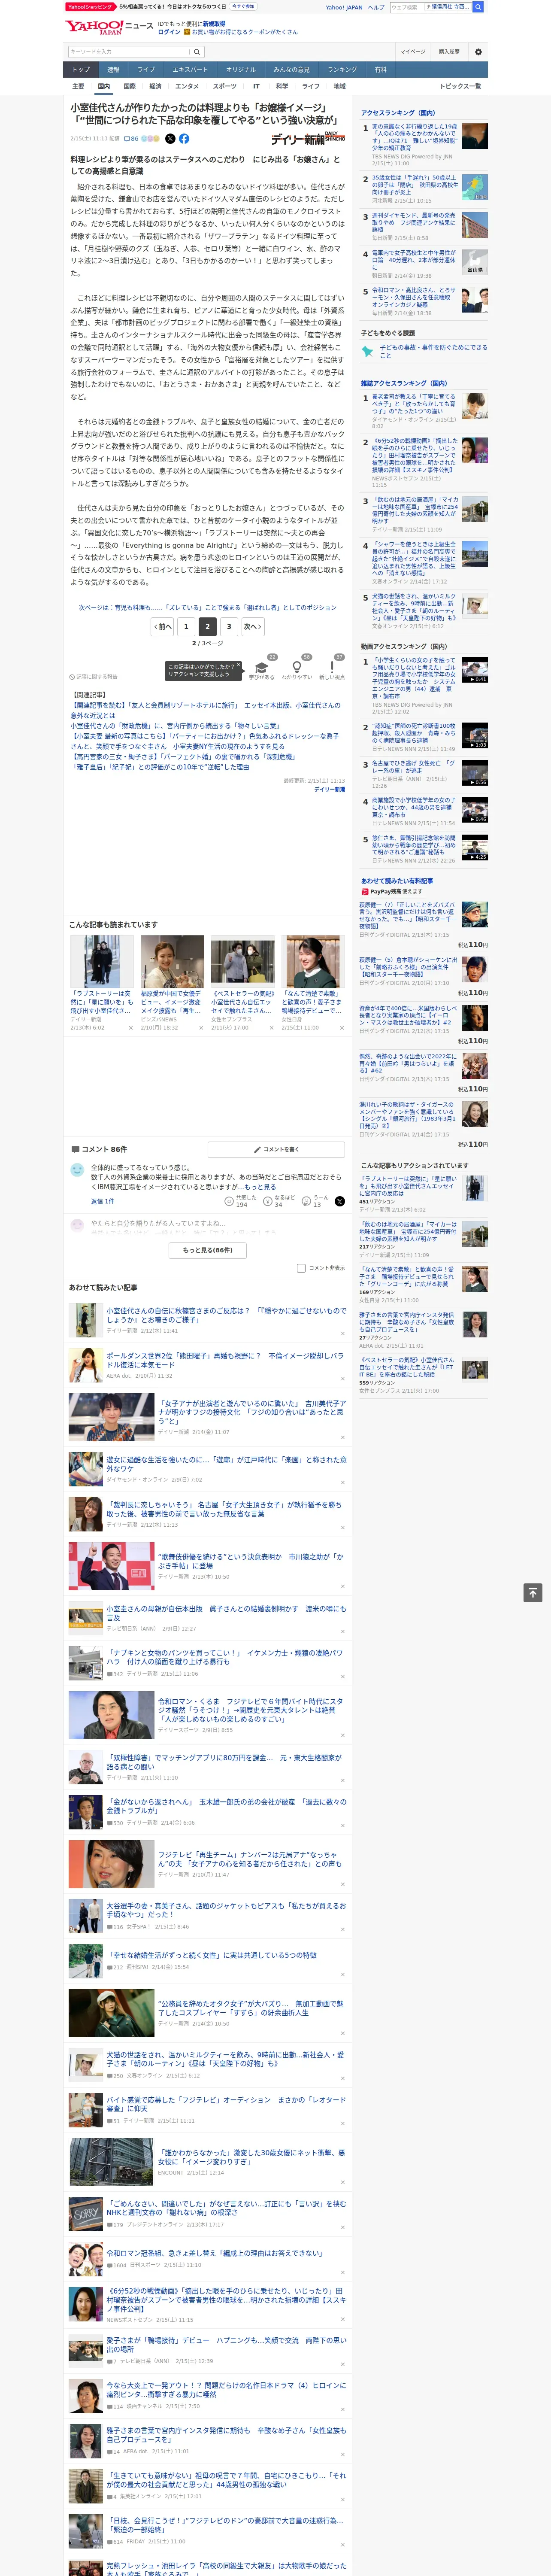Click the ログイン link
Image resolution: width=551 pixels, height=2576 pixels.
(x=169, y=32)
